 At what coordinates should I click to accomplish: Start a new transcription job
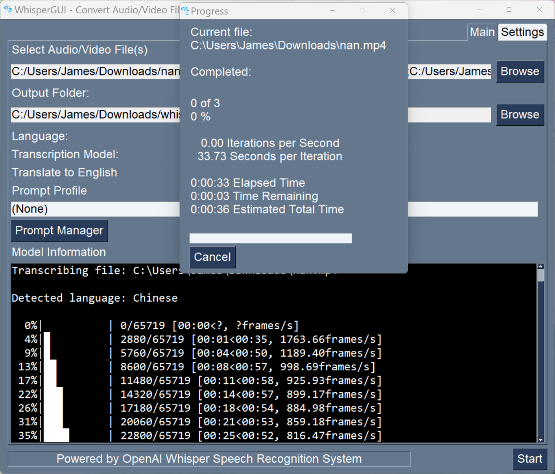point(529,459)
